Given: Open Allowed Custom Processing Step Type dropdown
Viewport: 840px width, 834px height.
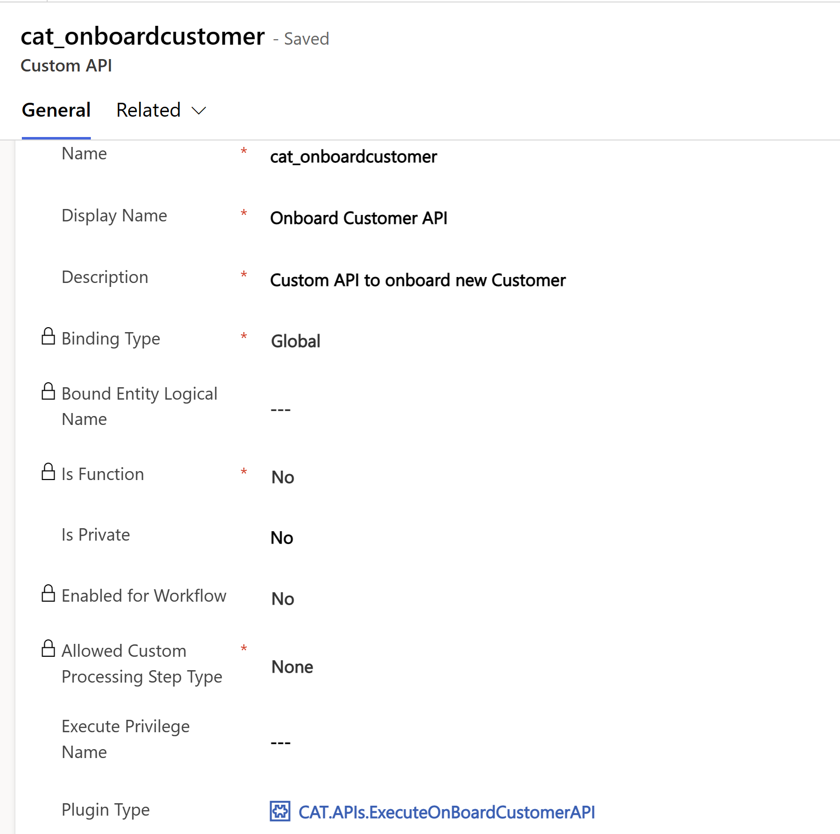Looking at the screenshot, I should (292, 667).
